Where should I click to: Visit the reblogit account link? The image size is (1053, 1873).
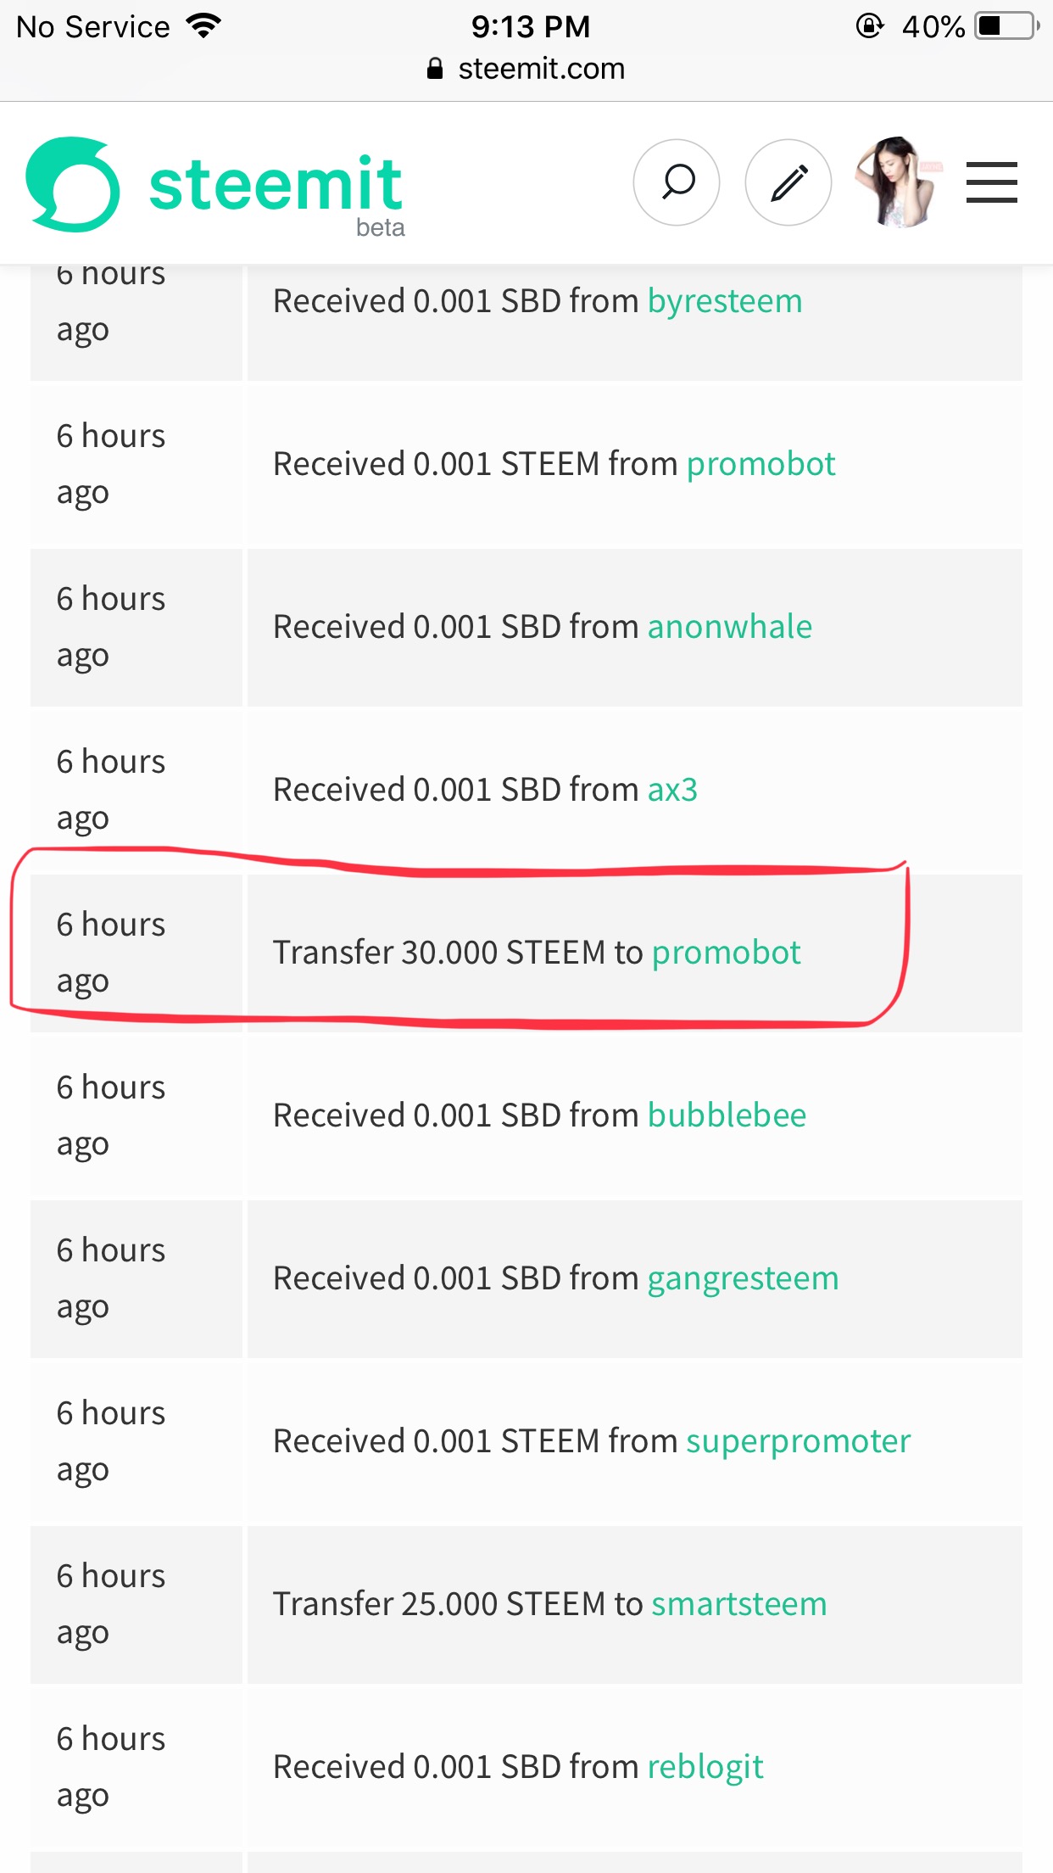[x=705, y=1767]
